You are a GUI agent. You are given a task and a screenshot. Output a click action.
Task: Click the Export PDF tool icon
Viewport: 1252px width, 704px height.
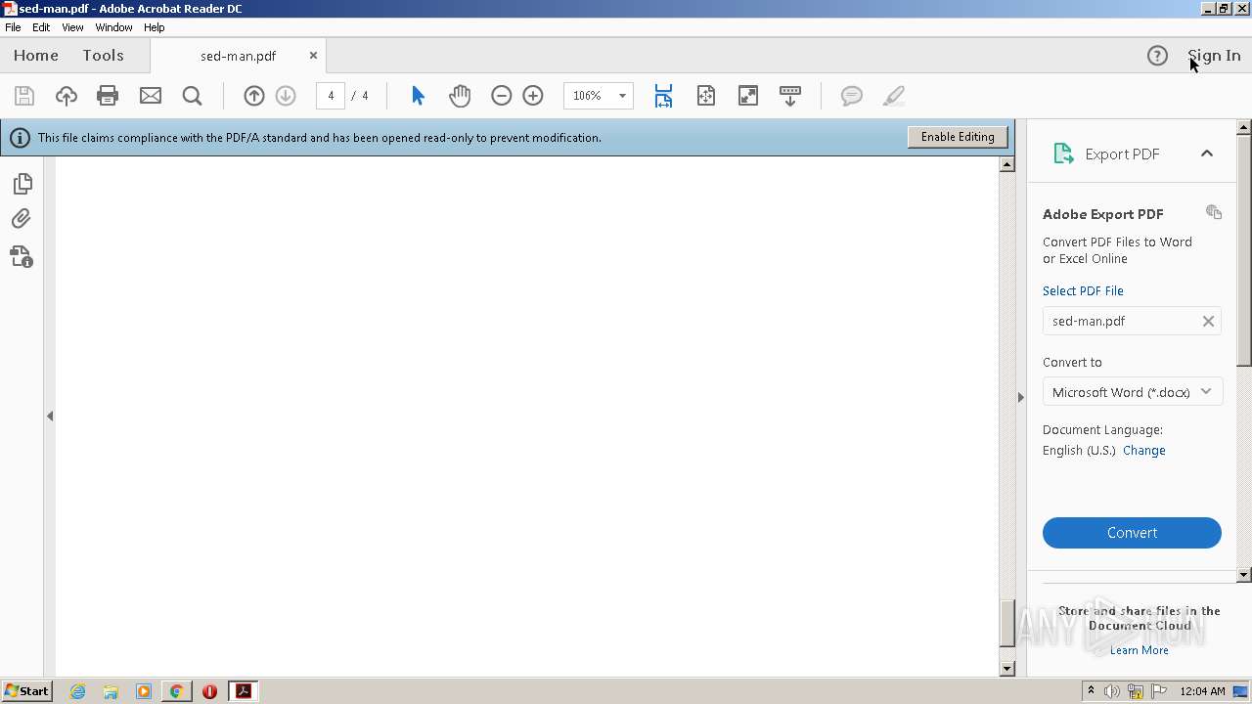point(1063,154)
